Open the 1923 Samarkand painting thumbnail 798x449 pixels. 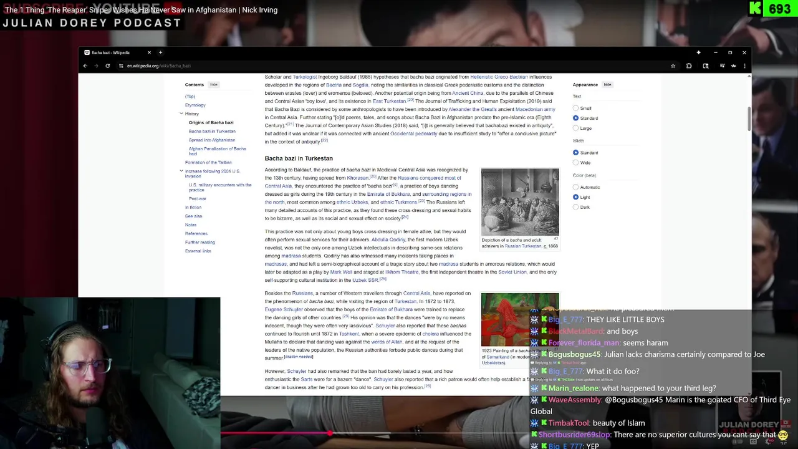tap(520, 319)
